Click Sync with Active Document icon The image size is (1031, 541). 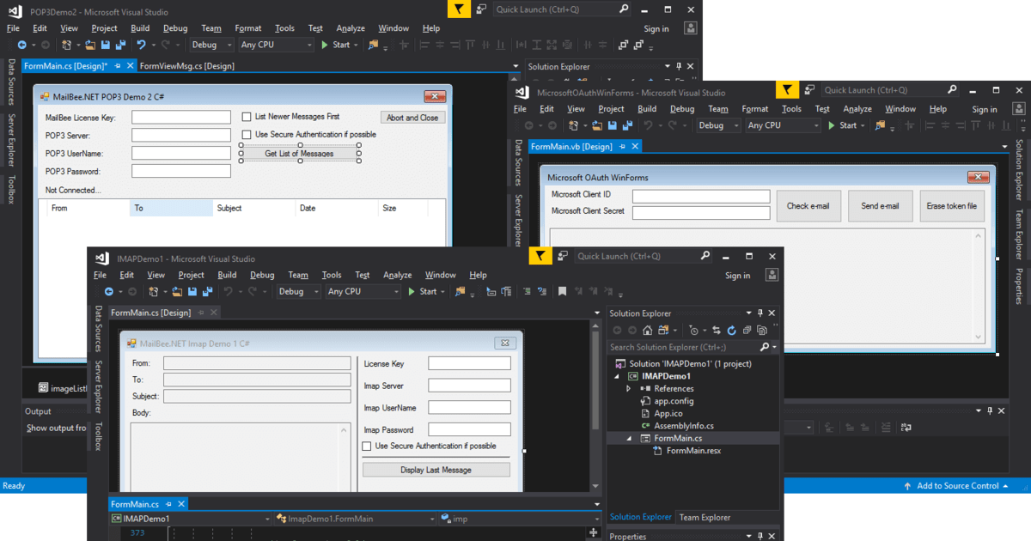click(x=717, y=330)
